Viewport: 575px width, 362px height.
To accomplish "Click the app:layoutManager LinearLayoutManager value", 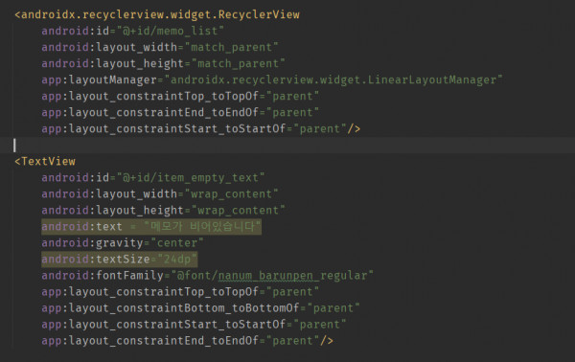I will click(x=333, y=79).
